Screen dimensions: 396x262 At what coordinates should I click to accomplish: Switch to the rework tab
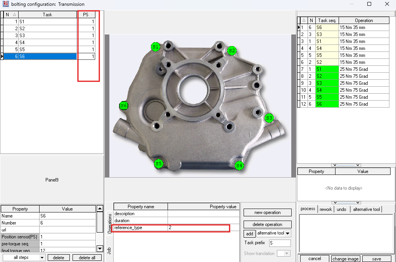tap(326, 209)
